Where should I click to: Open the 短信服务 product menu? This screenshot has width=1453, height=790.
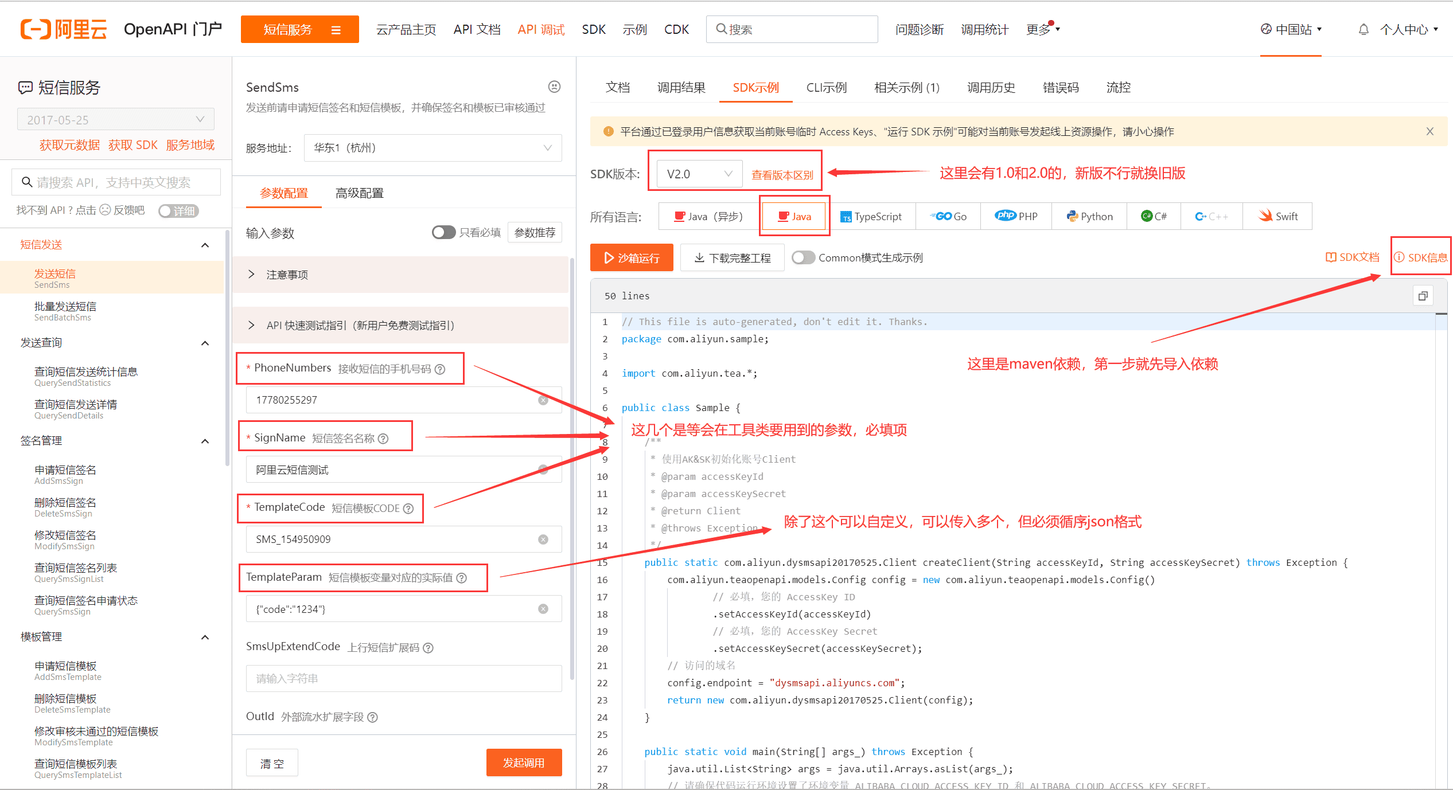(x=299, y=29)
